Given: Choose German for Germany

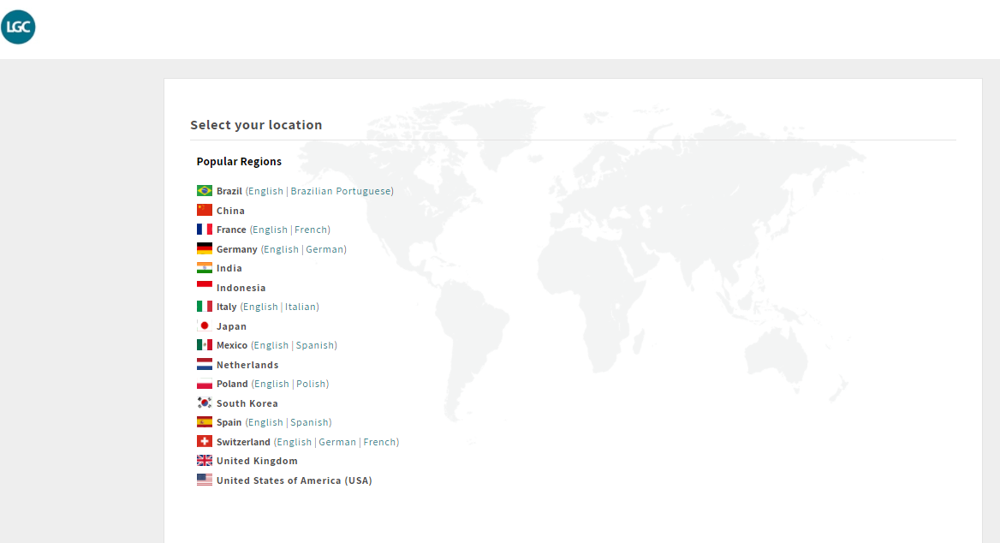Looking at the screenshot, I should [x=324, y=249].
